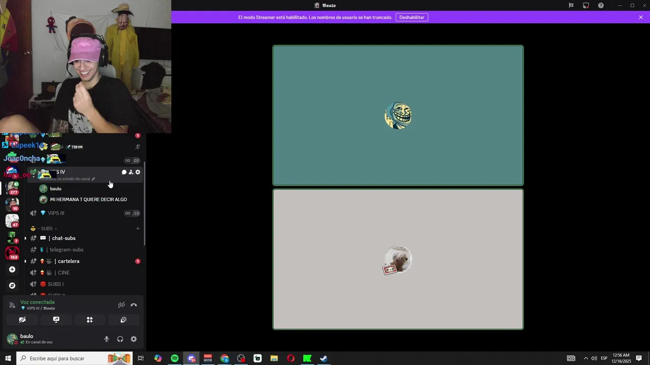The image size is (650, 365).
Task: Turn on camera in voice panel
Action: pos(22,320)
